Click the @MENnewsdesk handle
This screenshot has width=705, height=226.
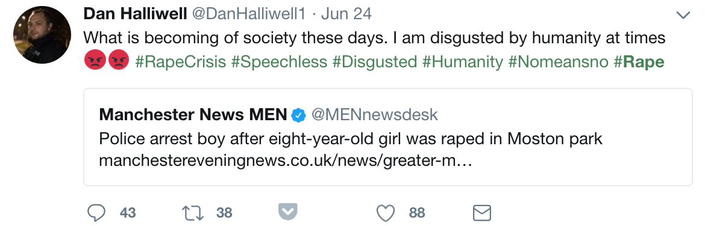pos(375,115)
